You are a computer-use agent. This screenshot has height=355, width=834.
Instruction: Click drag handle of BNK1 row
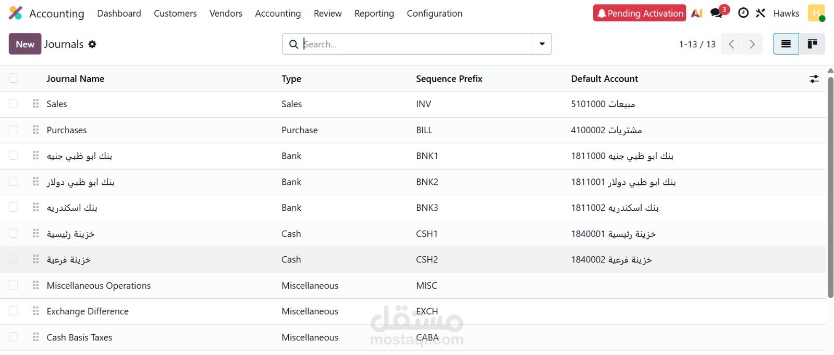[x=35, y=156]
